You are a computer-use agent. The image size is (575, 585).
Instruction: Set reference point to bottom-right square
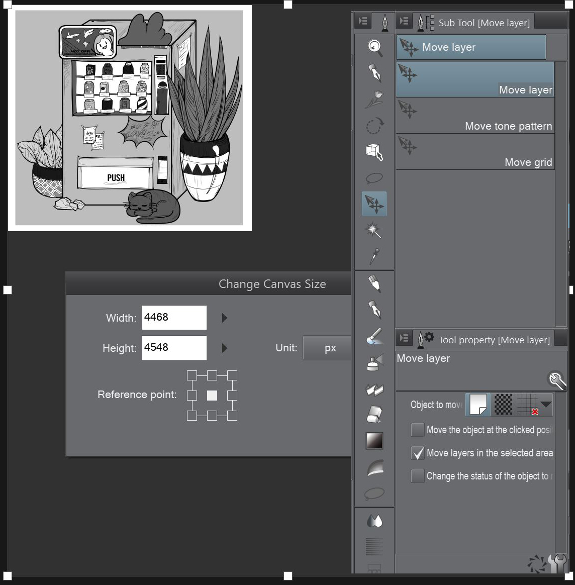232,416
